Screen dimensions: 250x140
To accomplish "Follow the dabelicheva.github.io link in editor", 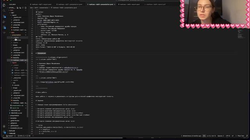I will coord(54,72).
